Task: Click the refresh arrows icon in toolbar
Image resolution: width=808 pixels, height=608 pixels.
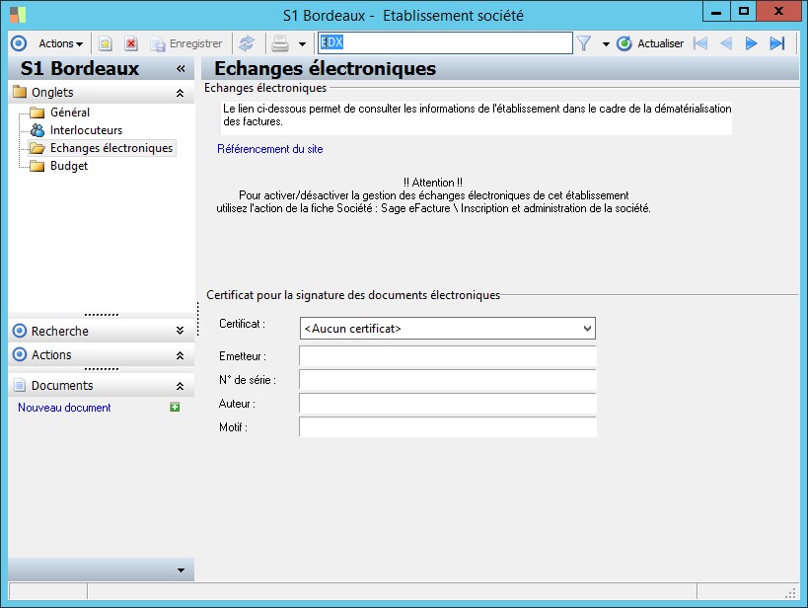Action: pos(247,43)
